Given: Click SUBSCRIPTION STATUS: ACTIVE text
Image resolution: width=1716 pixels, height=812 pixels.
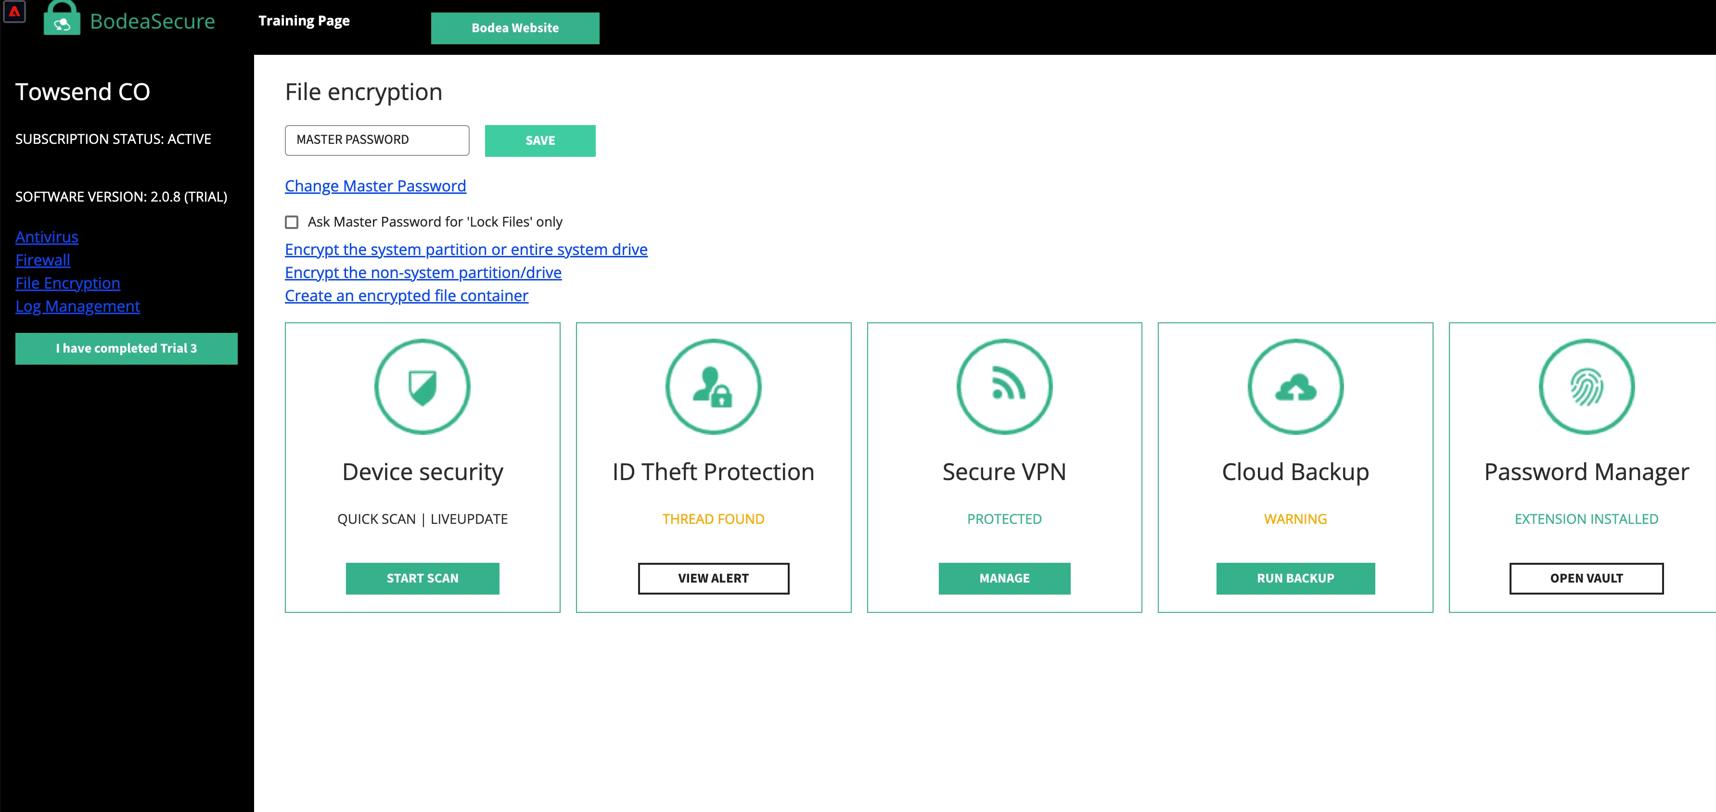Looking at the screenshot, I should (x=113, y=139).
